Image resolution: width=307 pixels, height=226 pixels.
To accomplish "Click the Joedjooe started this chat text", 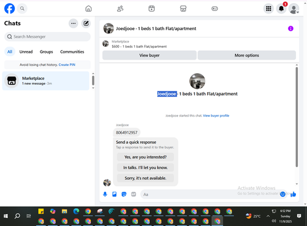I will click(184, 115).
